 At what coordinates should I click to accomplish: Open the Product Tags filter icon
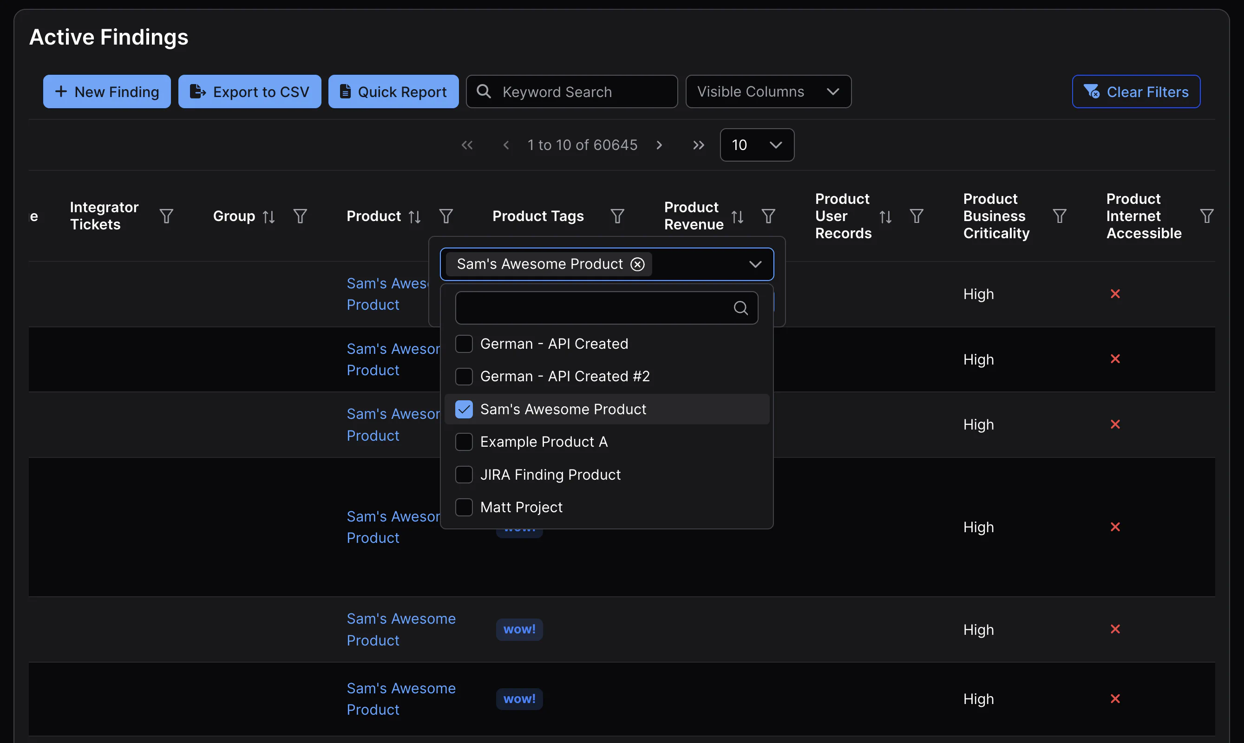click(617, 216)
